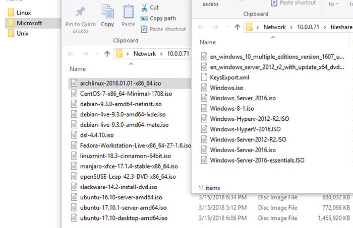Click document icon of KeysExport.xml

pos(204,77)
